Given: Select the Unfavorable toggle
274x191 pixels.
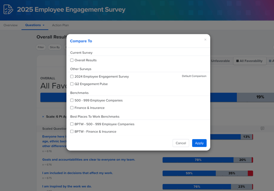Looking at the screenshot, I should pyautogui.click(x=220, y=61).
